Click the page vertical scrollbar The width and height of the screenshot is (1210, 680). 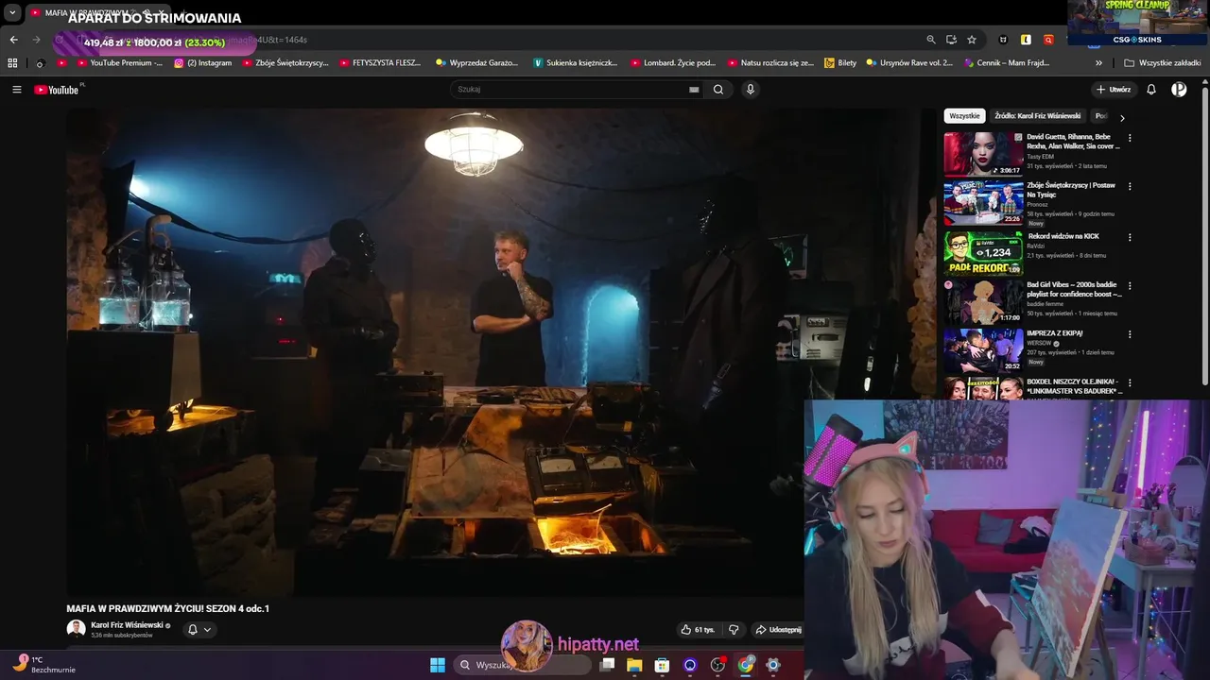coord(1204,236)
